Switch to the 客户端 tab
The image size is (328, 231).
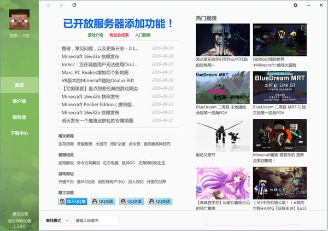pos(19,101)
